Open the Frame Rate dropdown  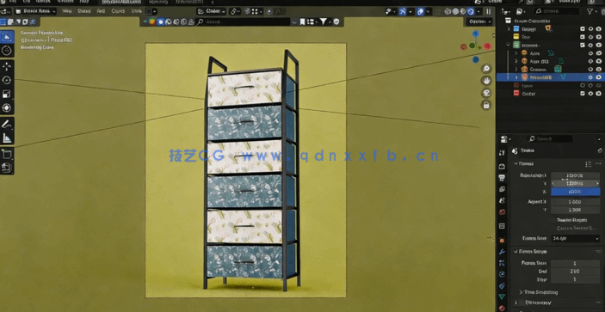575,238
